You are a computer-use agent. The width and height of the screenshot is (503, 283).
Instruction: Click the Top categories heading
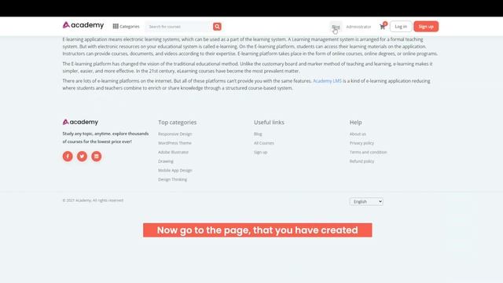(177, 123)
